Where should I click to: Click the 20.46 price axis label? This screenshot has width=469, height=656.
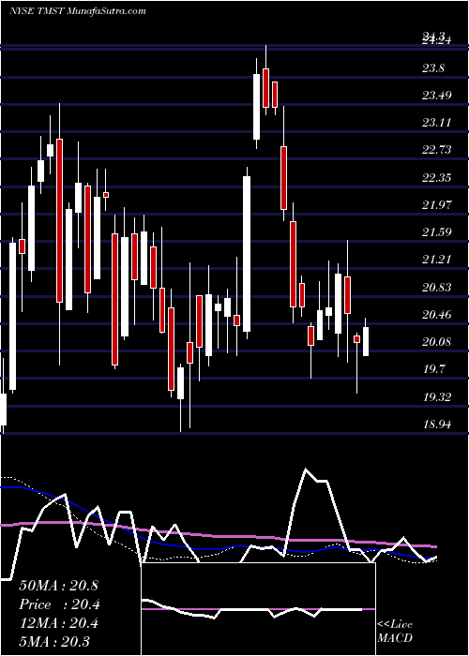tap(436, 314)
